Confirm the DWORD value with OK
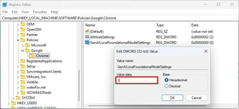 172,98
